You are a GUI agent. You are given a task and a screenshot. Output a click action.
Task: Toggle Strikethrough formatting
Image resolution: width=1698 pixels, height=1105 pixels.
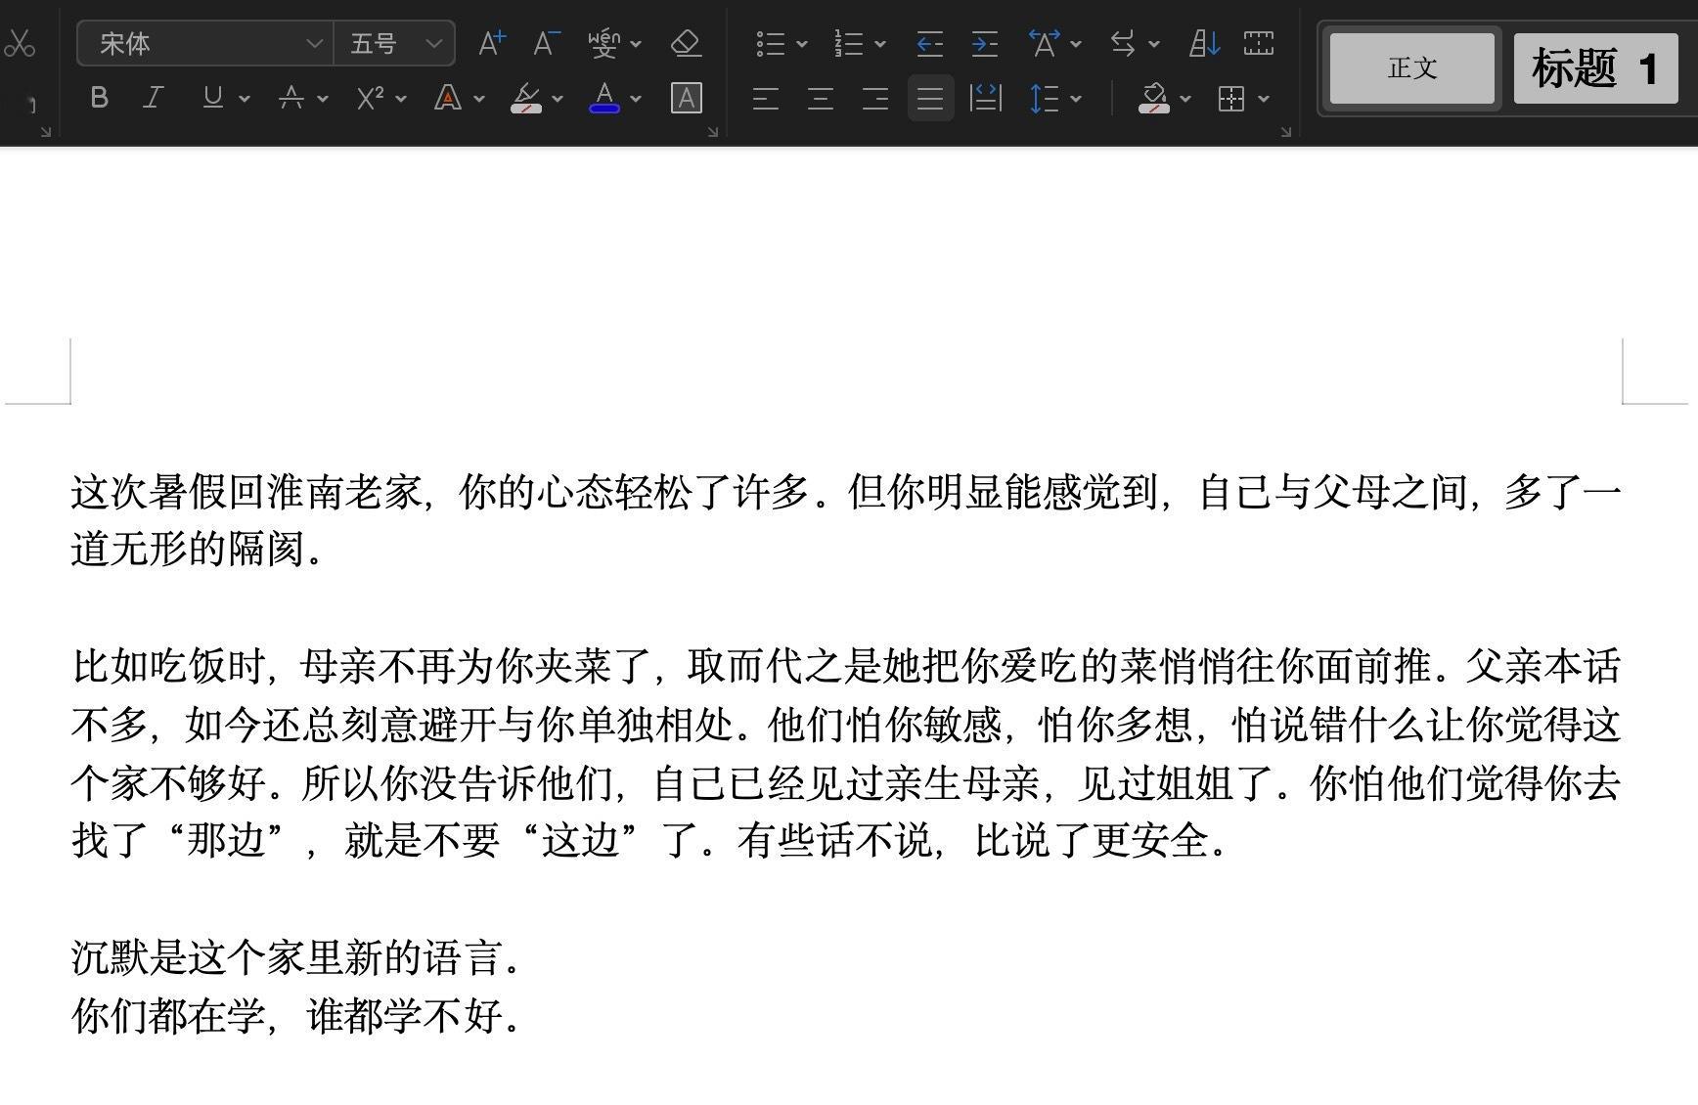(x=290, y=98)
